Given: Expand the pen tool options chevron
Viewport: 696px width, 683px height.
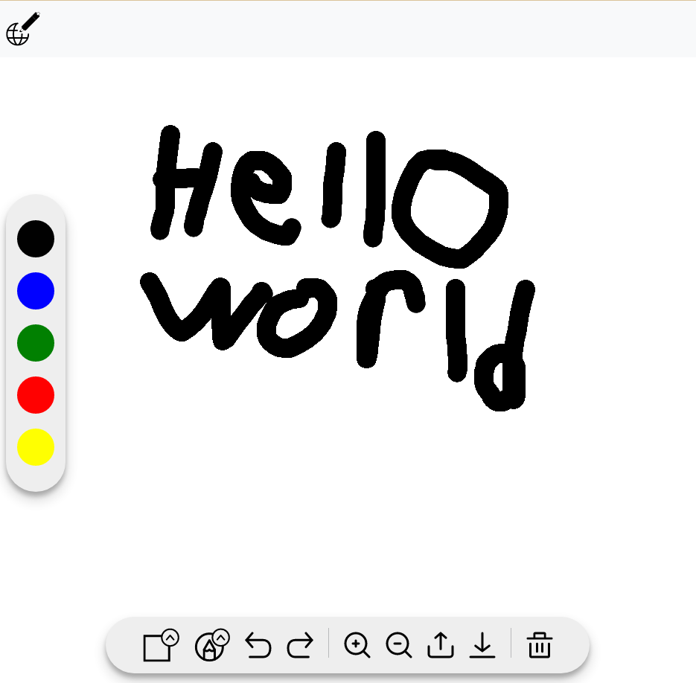Looking at the screenshot, I should 220,636.
